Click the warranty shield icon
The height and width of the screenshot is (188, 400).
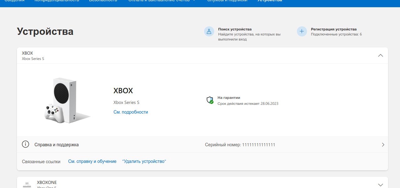point(210,100)
